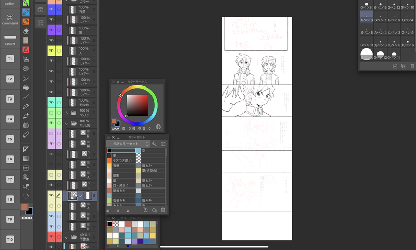Click add color droplet icon in Color Set
Viewport: 416px width, 250px height.
tap(154, 210)
